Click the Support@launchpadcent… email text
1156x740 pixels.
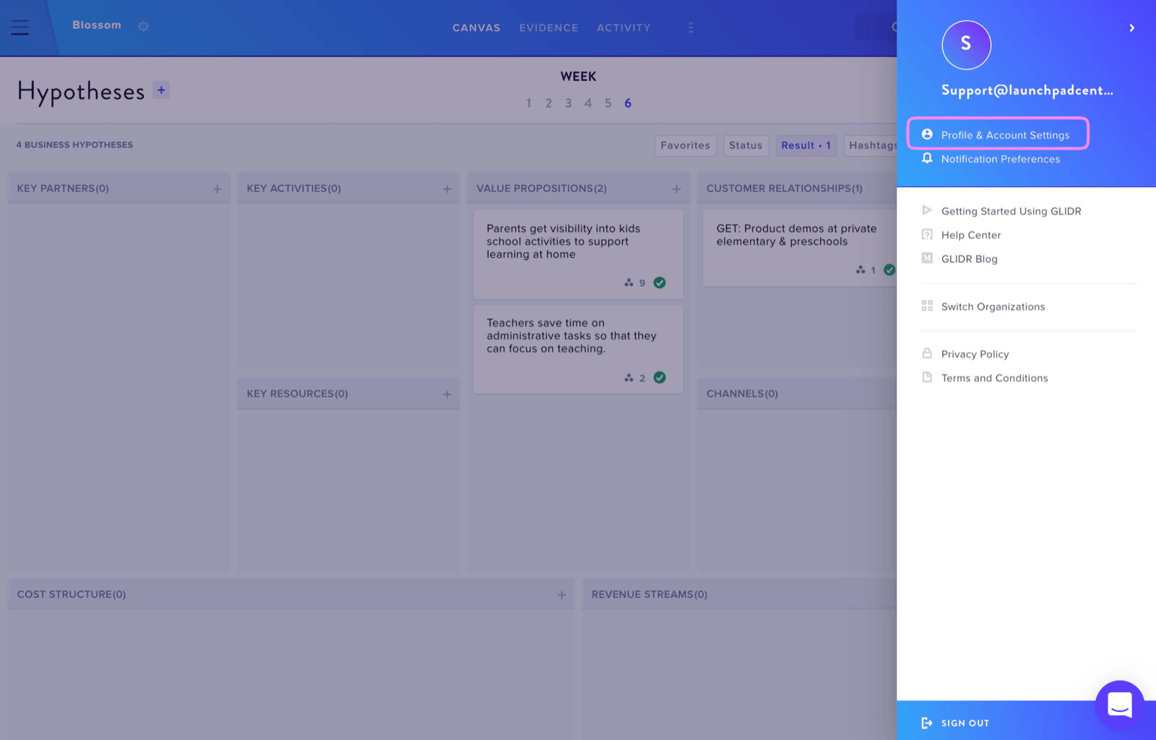1027,90
